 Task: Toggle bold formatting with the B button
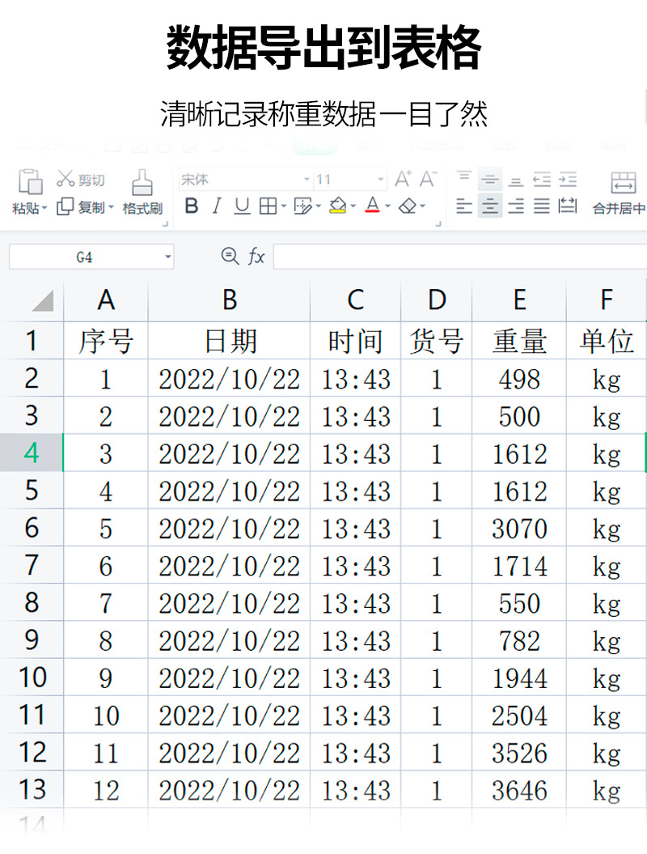coord(192,206)
